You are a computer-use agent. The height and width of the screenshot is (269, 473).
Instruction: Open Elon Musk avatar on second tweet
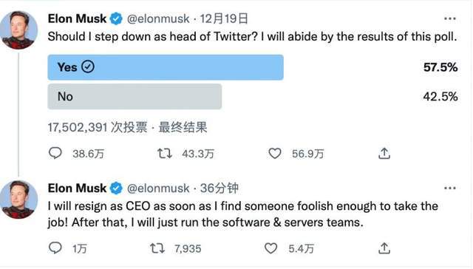(18, 200)
